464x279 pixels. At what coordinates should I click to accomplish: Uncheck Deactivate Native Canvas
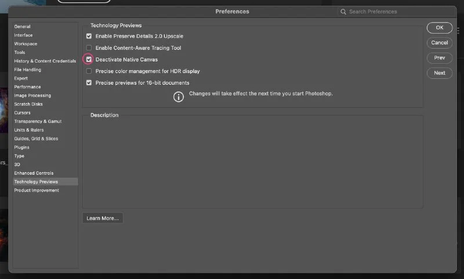tap(89, 59)
